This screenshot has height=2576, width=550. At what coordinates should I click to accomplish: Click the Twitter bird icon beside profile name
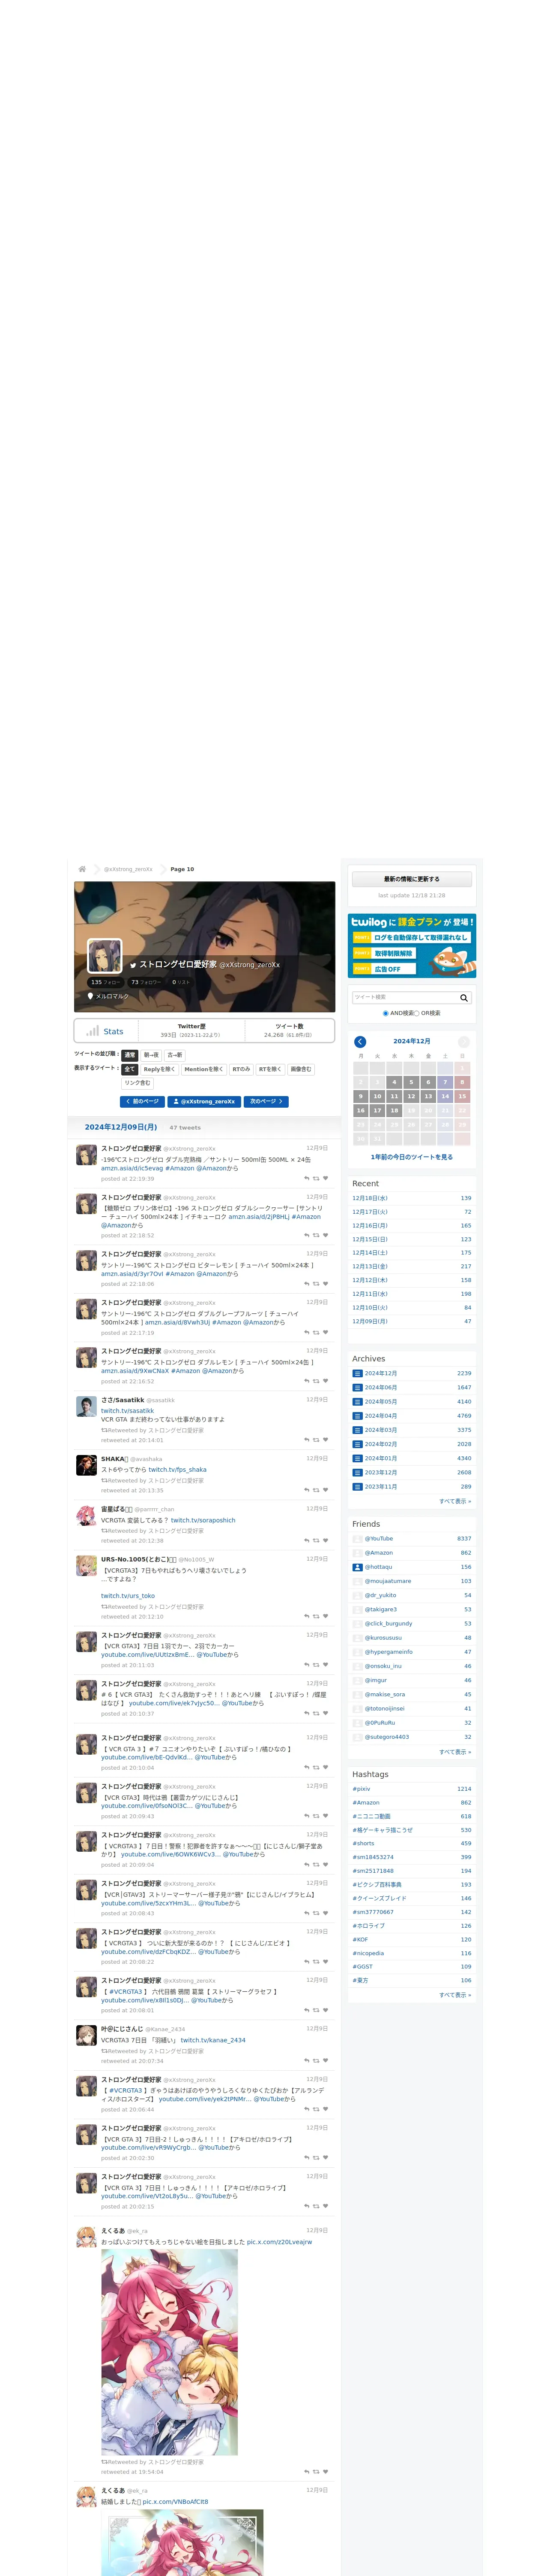click(x=133, y=965)
